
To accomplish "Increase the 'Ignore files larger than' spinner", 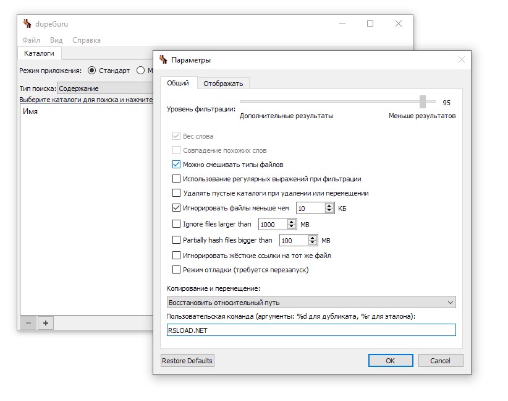I will pos(292,222).
